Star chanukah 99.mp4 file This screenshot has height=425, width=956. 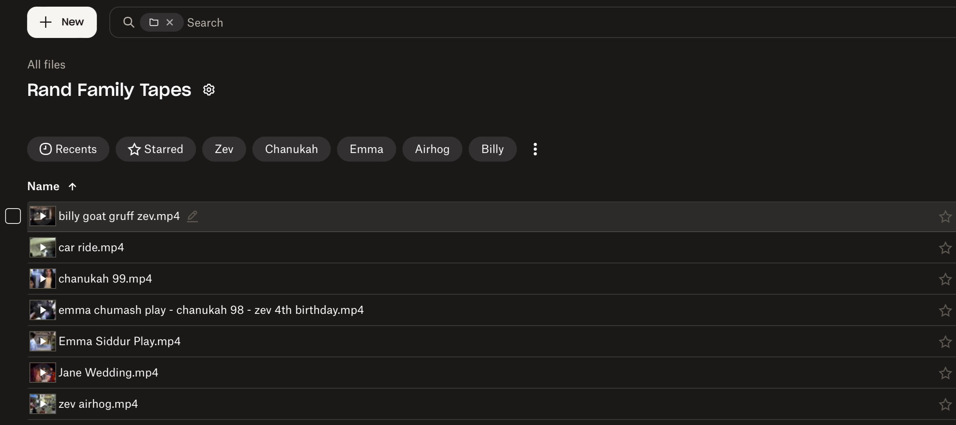point(945,279)
